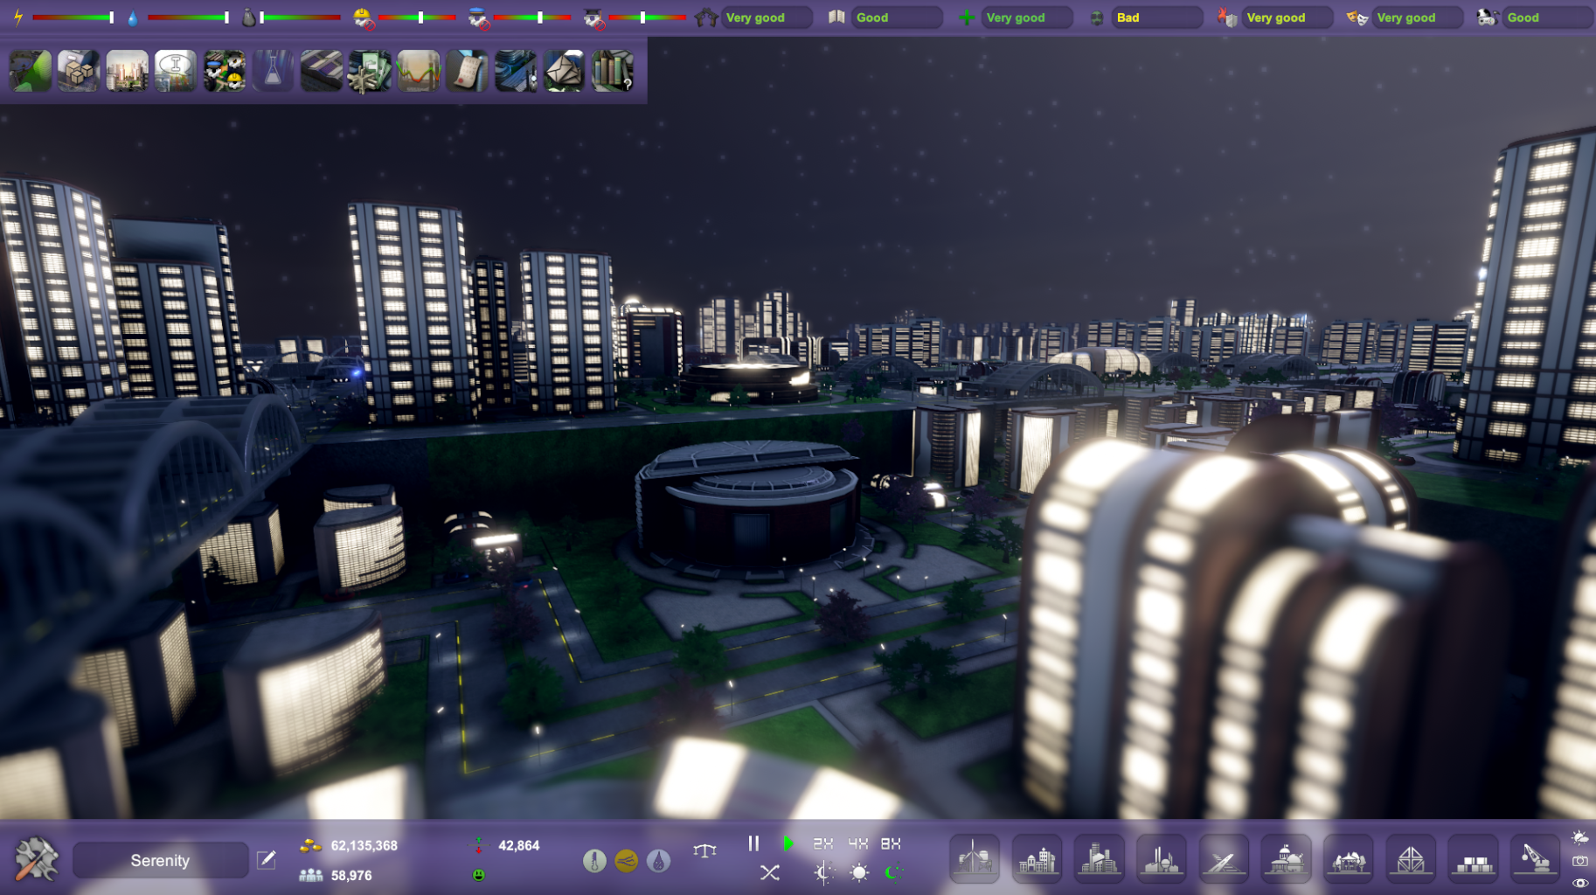Toggle the thermometer heat overlay
Screen dimensions: 1596x895
[x=594, y=861]
